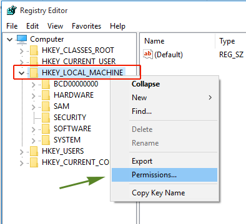
Task: Select the (Default) value name
Action: coord(169,55)
